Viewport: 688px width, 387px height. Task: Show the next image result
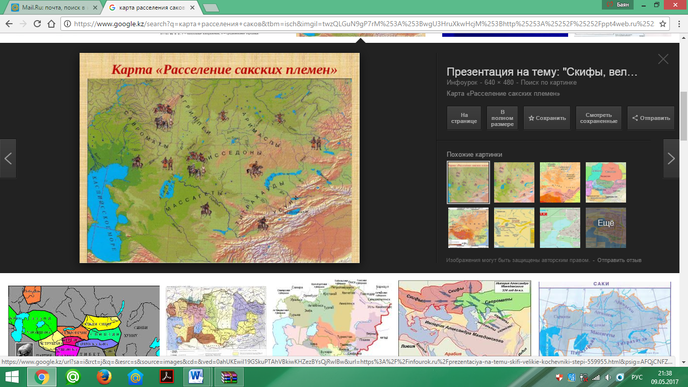(671, 158)
